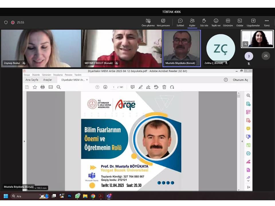Click the Uygulamalar apps icon
Image resolution: width=275 pixels, height=206 pixels.
(253, 22)
